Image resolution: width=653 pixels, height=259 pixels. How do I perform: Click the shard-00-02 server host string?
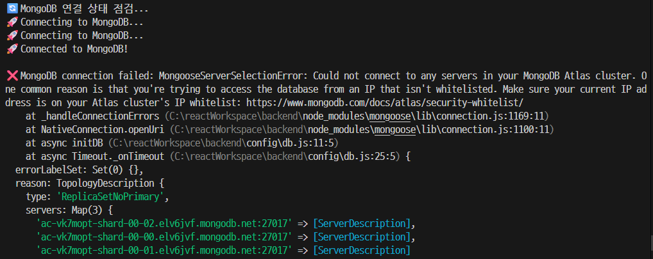[x=165, y=223]
